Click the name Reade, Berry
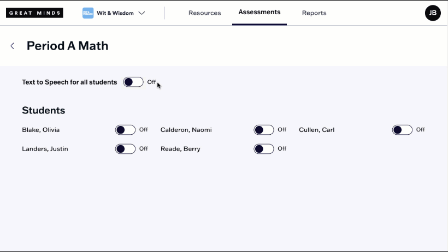Viewport: 448px width, 252px height. [x=180, y=149]
